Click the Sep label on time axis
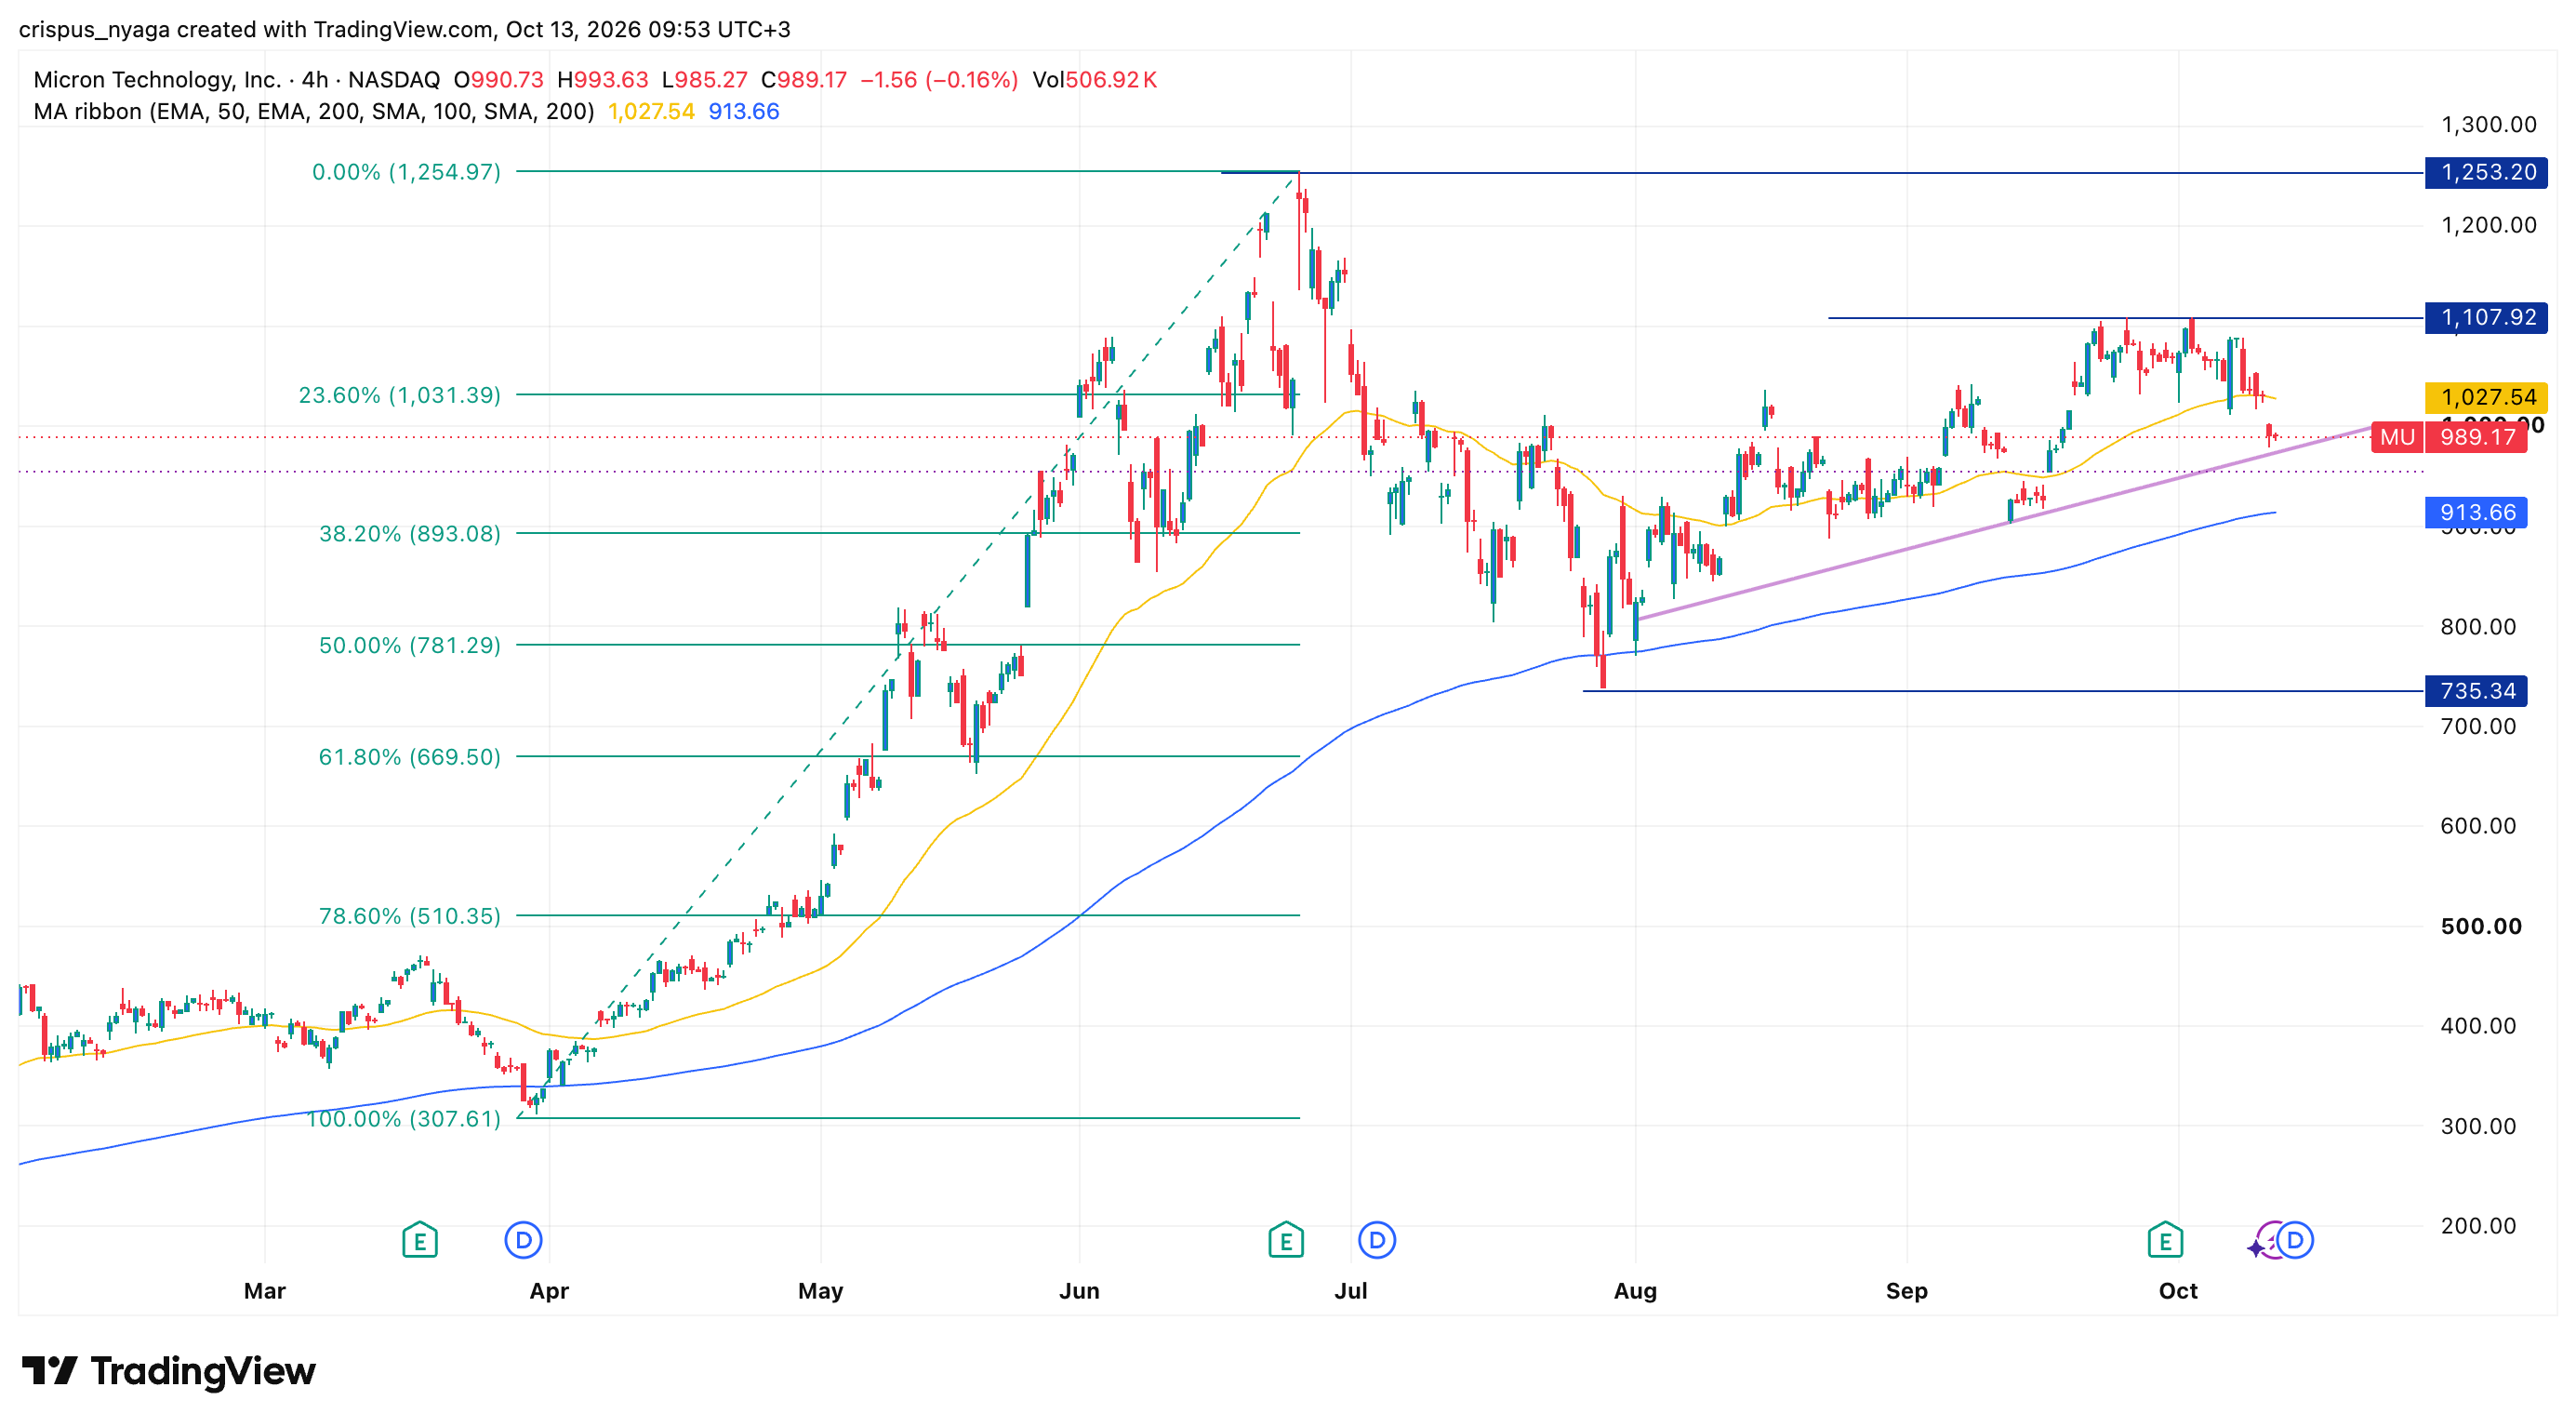2576x1427 pixels. coord(1907,1291)
